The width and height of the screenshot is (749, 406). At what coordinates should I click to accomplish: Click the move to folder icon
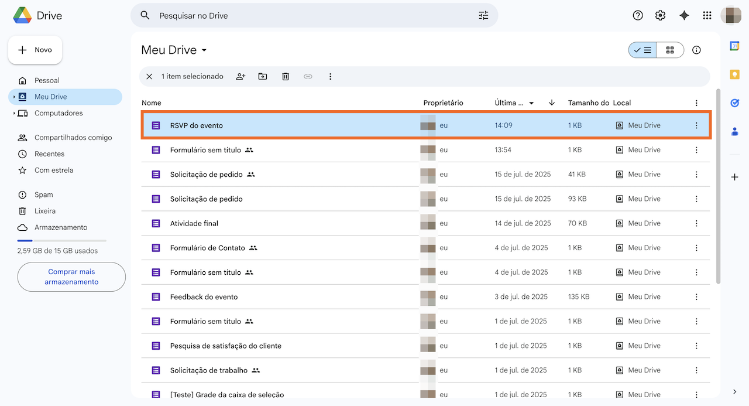(x=263, y=77)
